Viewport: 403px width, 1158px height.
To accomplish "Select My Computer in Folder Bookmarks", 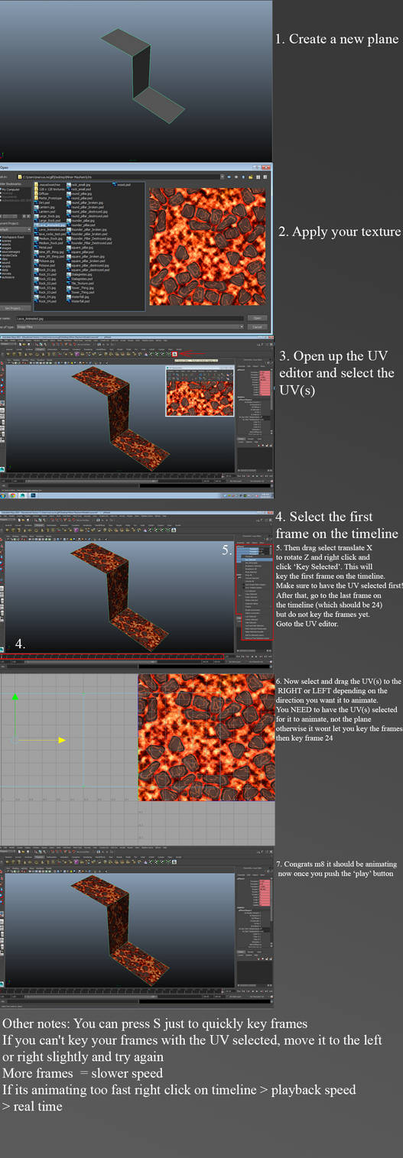I will click(11, 190).
